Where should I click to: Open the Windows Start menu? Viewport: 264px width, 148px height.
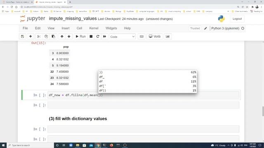[x=3, y=145]
